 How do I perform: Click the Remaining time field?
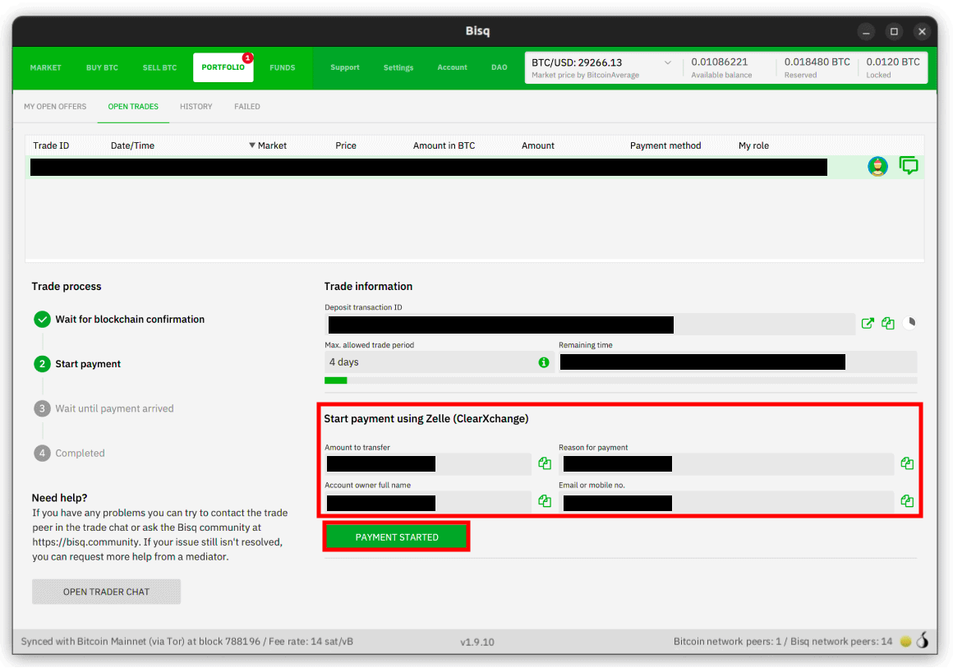pos(737,362)
